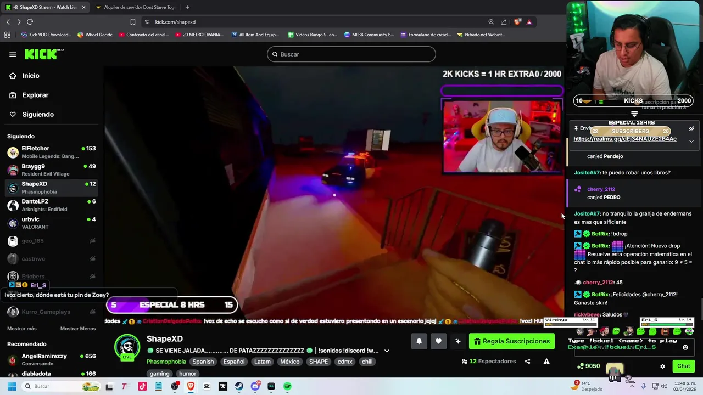Click the browser share icon
Screen dimensions: 703x395
coord(504,22)
